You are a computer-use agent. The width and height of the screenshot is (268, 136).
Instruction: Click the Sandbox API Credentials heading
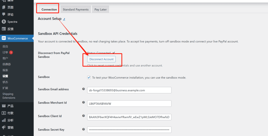[x=58, y=34]
